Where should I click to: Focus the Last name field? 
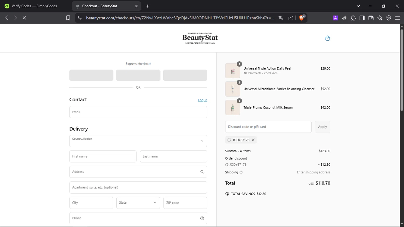[173, 156]
